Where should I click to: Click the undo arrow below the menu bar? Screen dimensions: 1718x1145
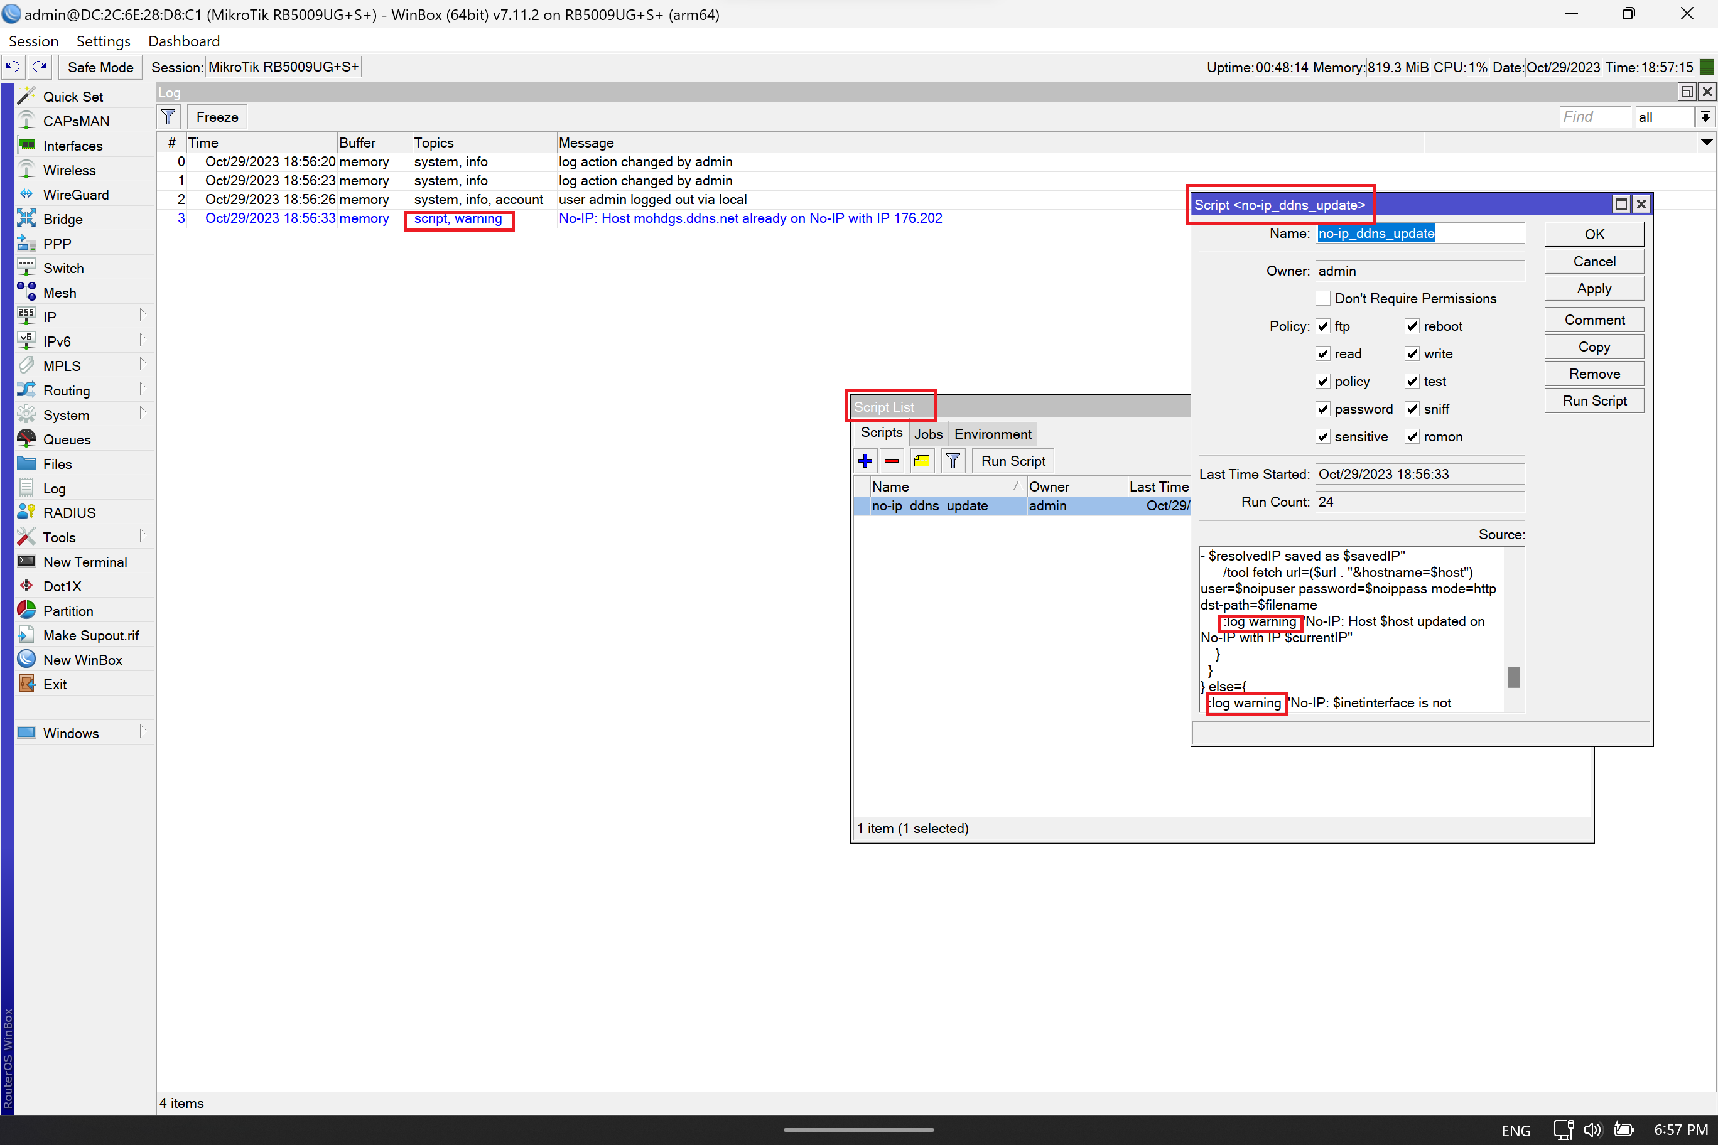point(13,67)
